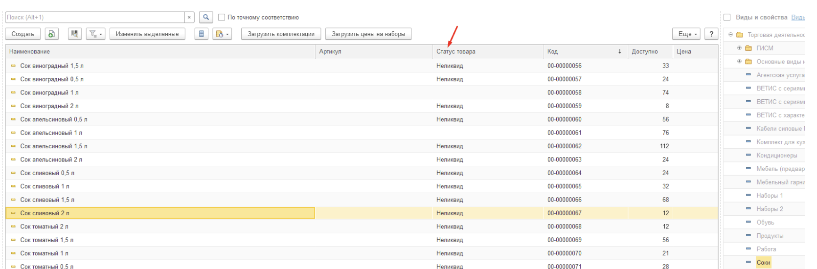Click the Торговая деятельность folder icon
The image size is (817, 269).
[x=740, y=35]
